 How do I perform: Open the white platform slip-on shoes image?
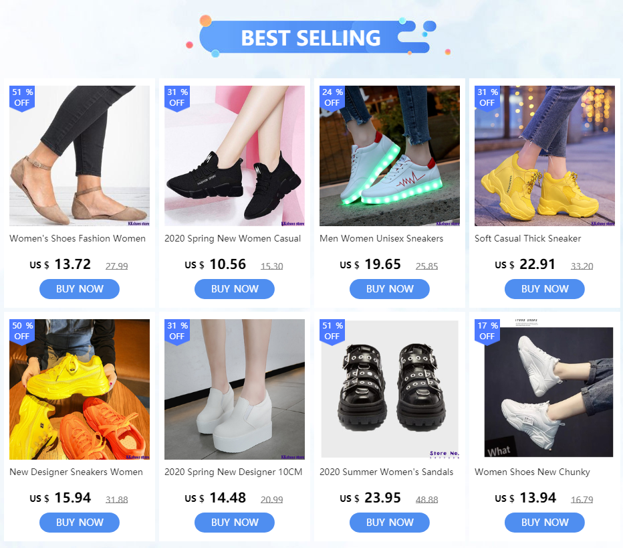point(235,389)
